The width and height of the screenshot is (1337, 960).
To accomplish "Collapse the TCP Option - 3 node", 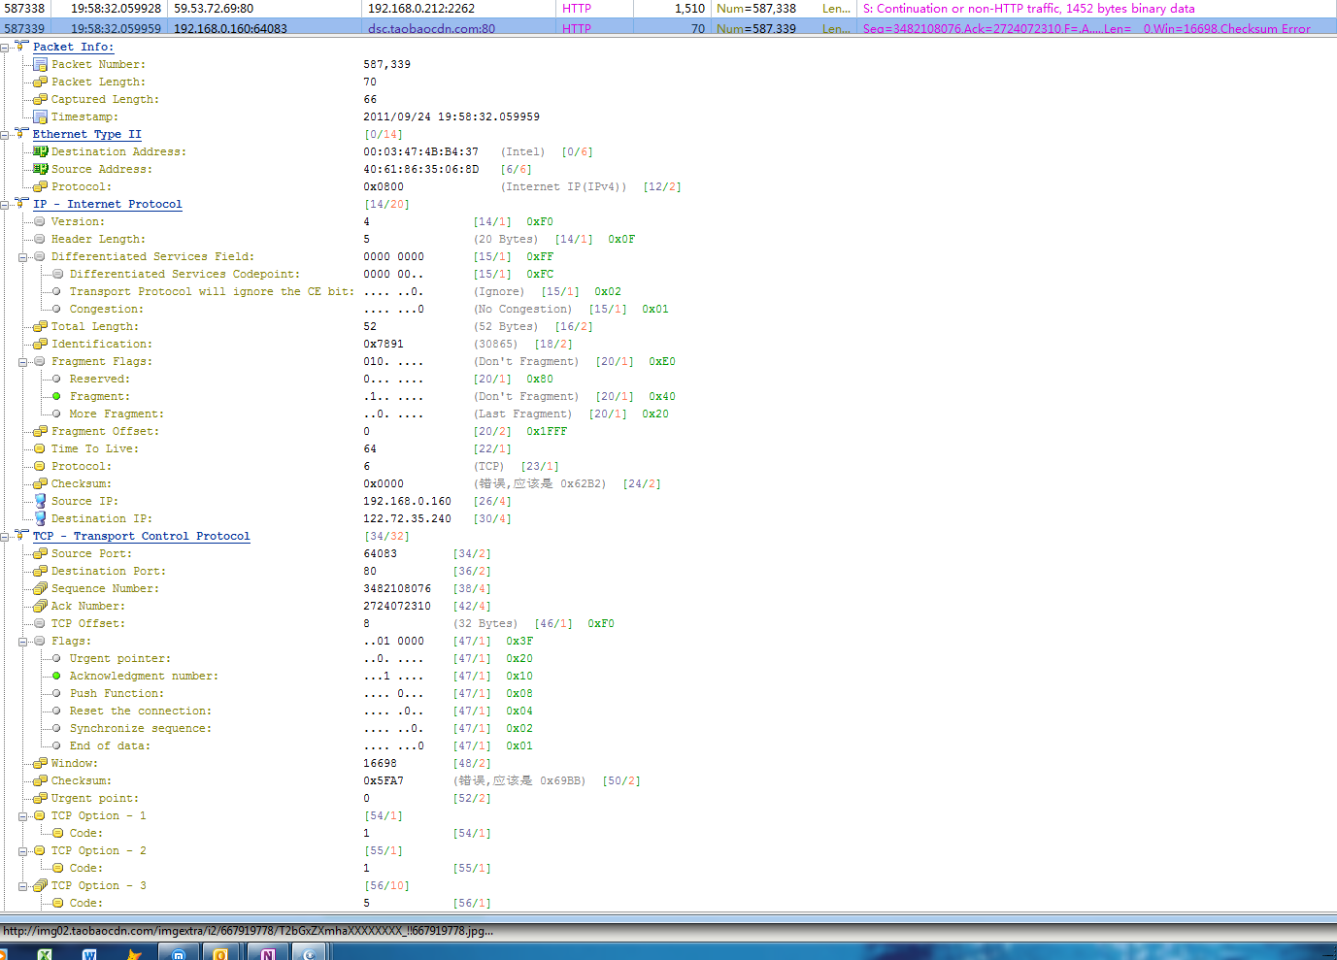I will click(x=23, y=886).
